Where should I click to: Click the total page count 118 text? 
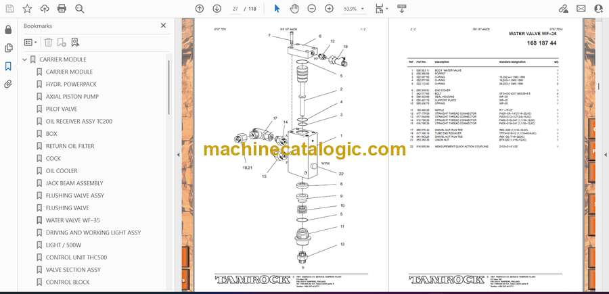252,9
